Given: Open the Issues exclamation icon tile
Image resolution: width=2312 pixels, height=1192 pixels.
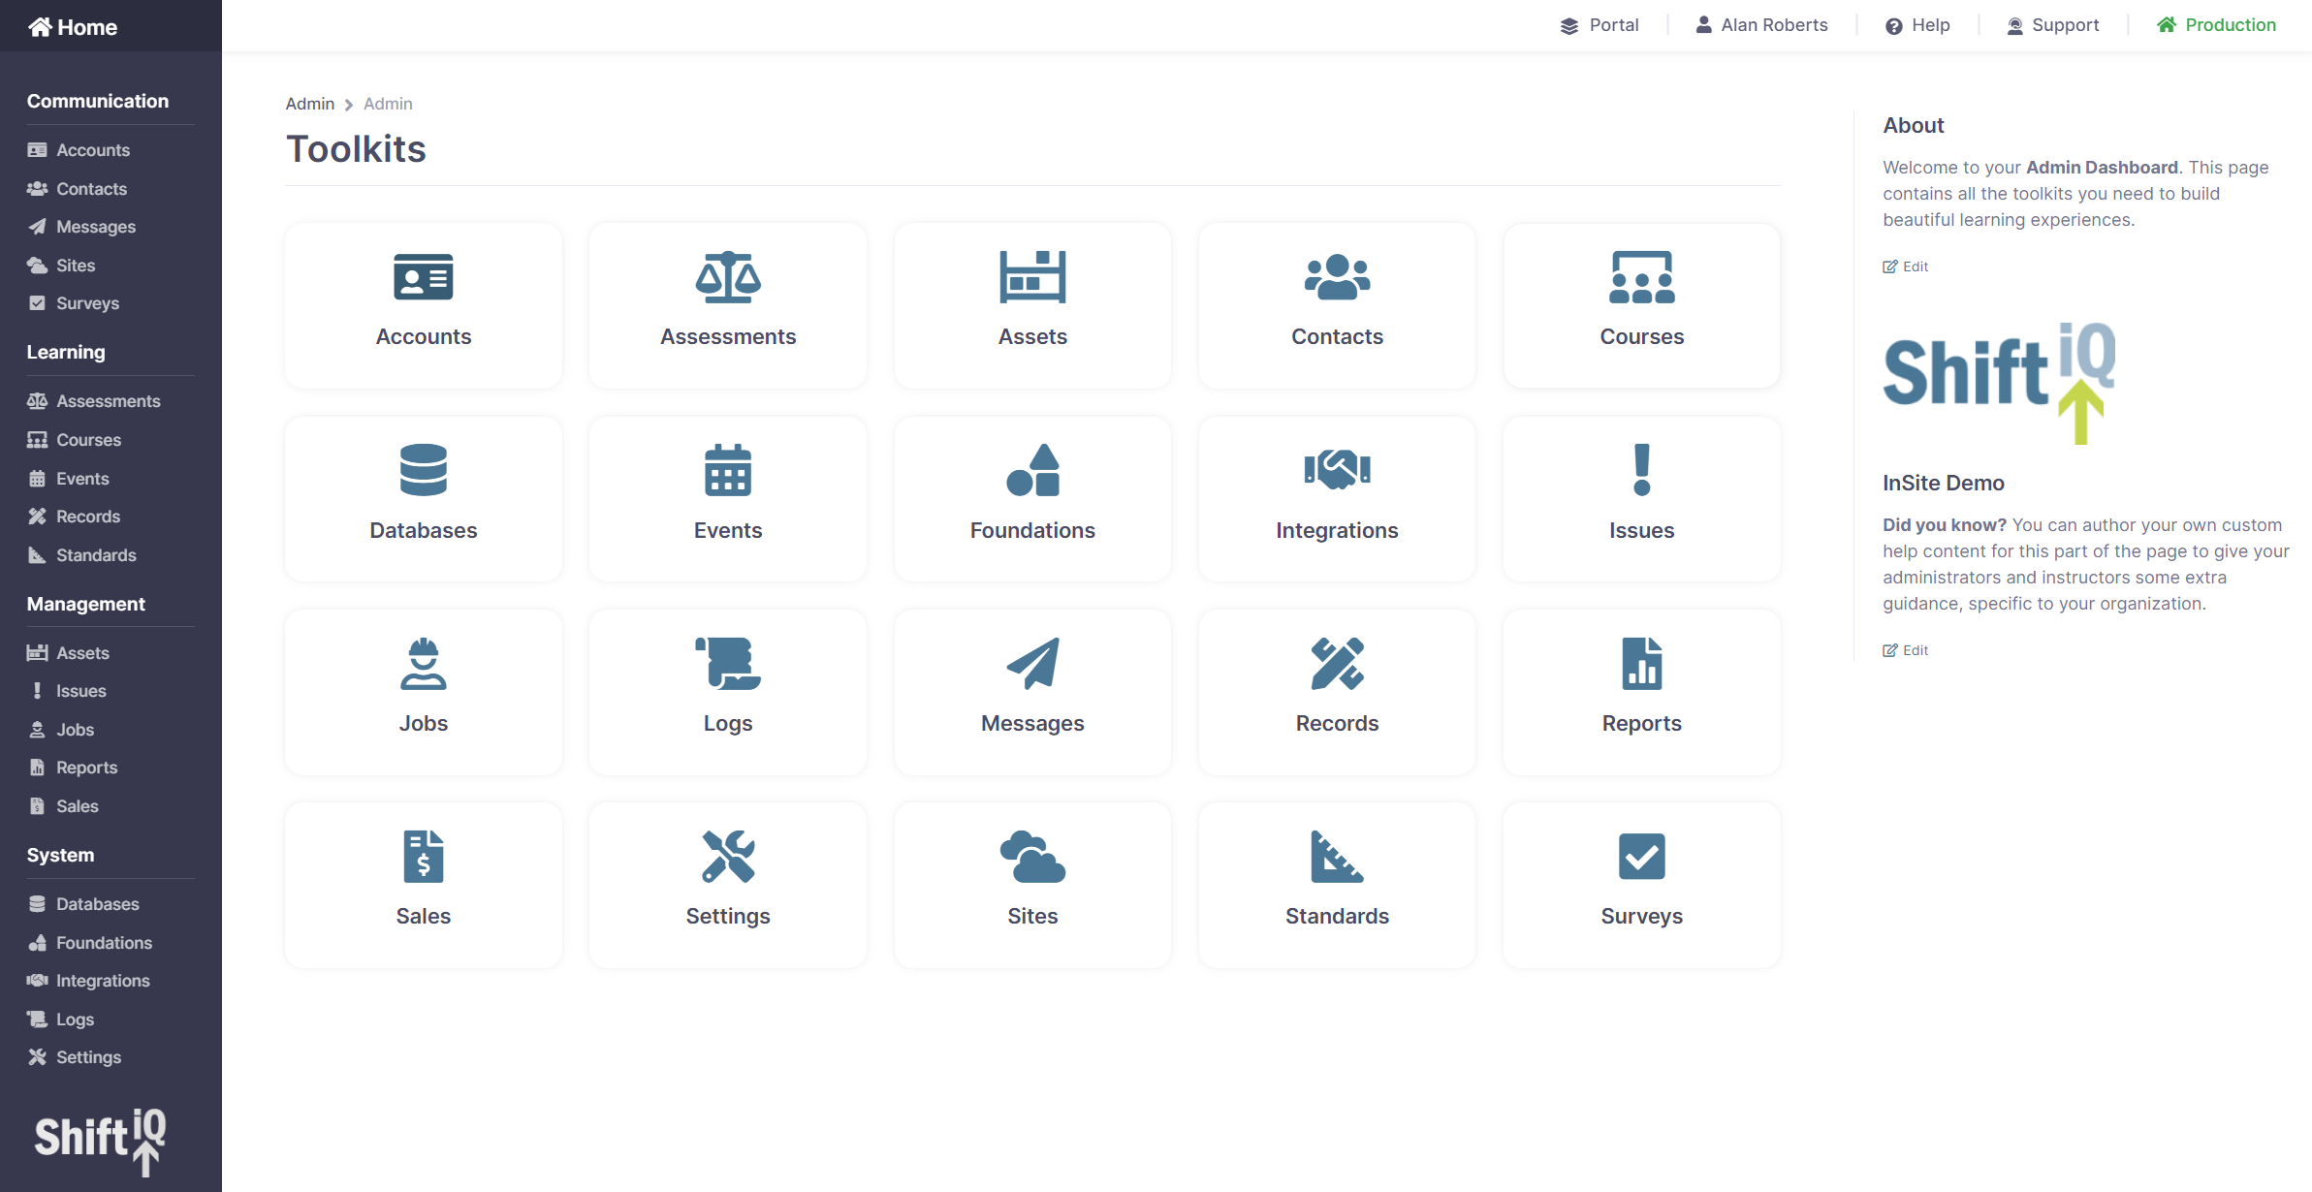Looking at the screenshot, I should pyautogui.click(x=1640, y=471).
